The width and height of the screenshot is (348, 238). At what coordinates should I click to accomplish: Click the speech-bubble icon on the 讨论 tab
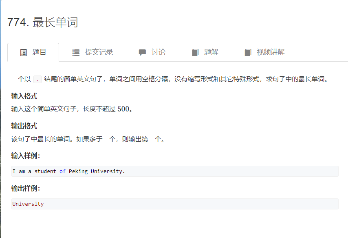pos(142,52)
